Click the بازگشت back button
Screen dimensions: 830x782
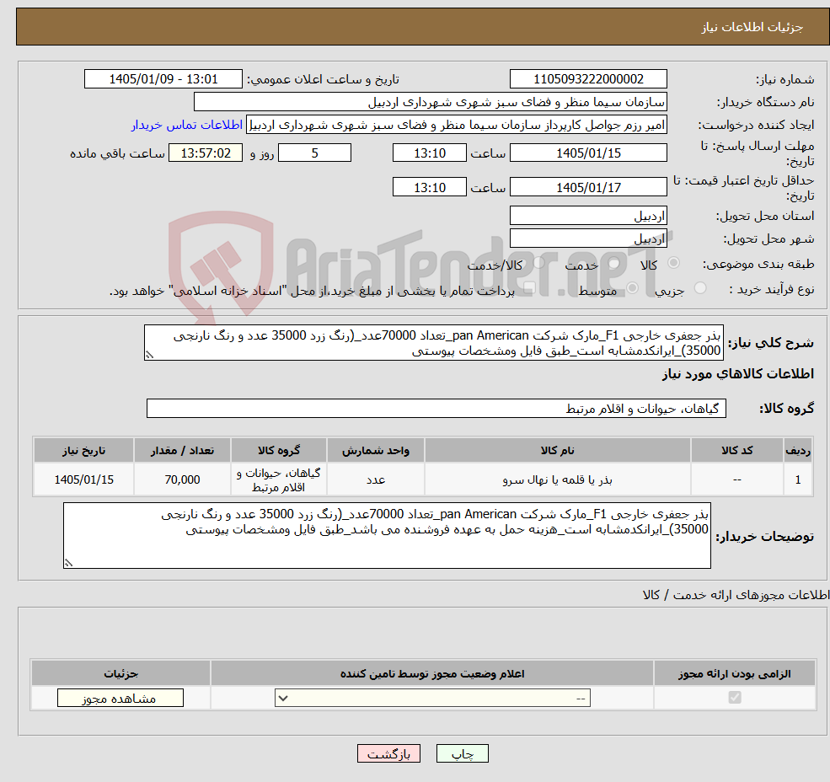point(388,753)
